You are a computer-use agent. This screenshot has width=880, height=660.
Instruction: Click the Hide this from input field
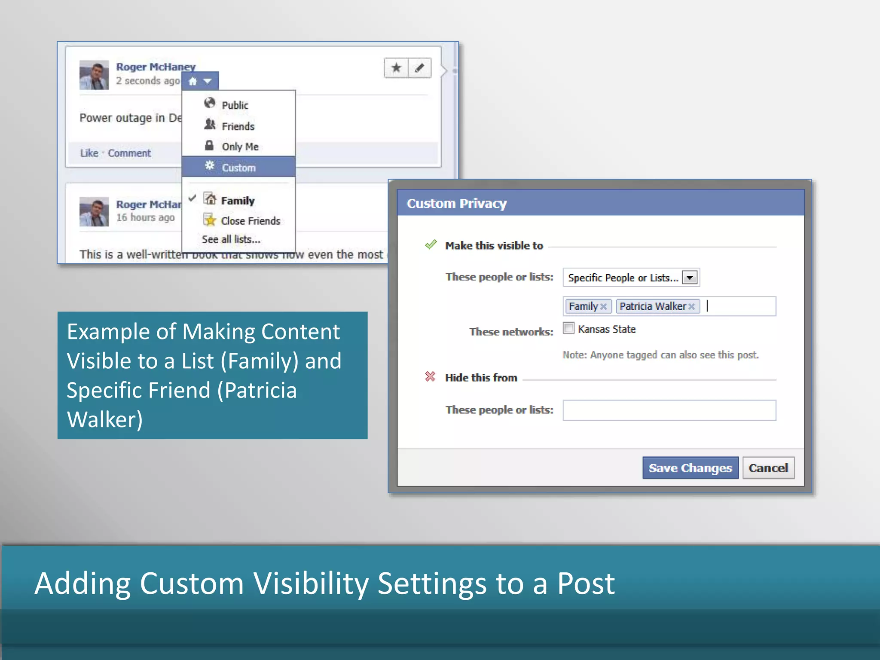(669, 410)
